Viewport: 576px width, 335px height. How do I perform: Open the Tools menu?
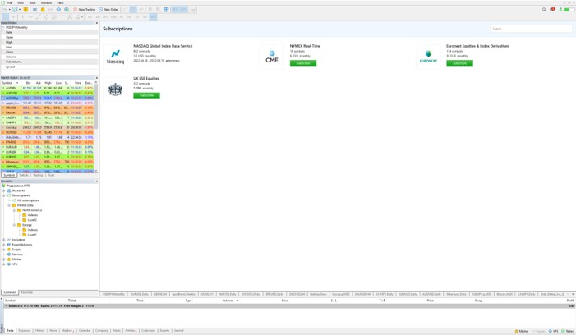[x=31, y=2]
